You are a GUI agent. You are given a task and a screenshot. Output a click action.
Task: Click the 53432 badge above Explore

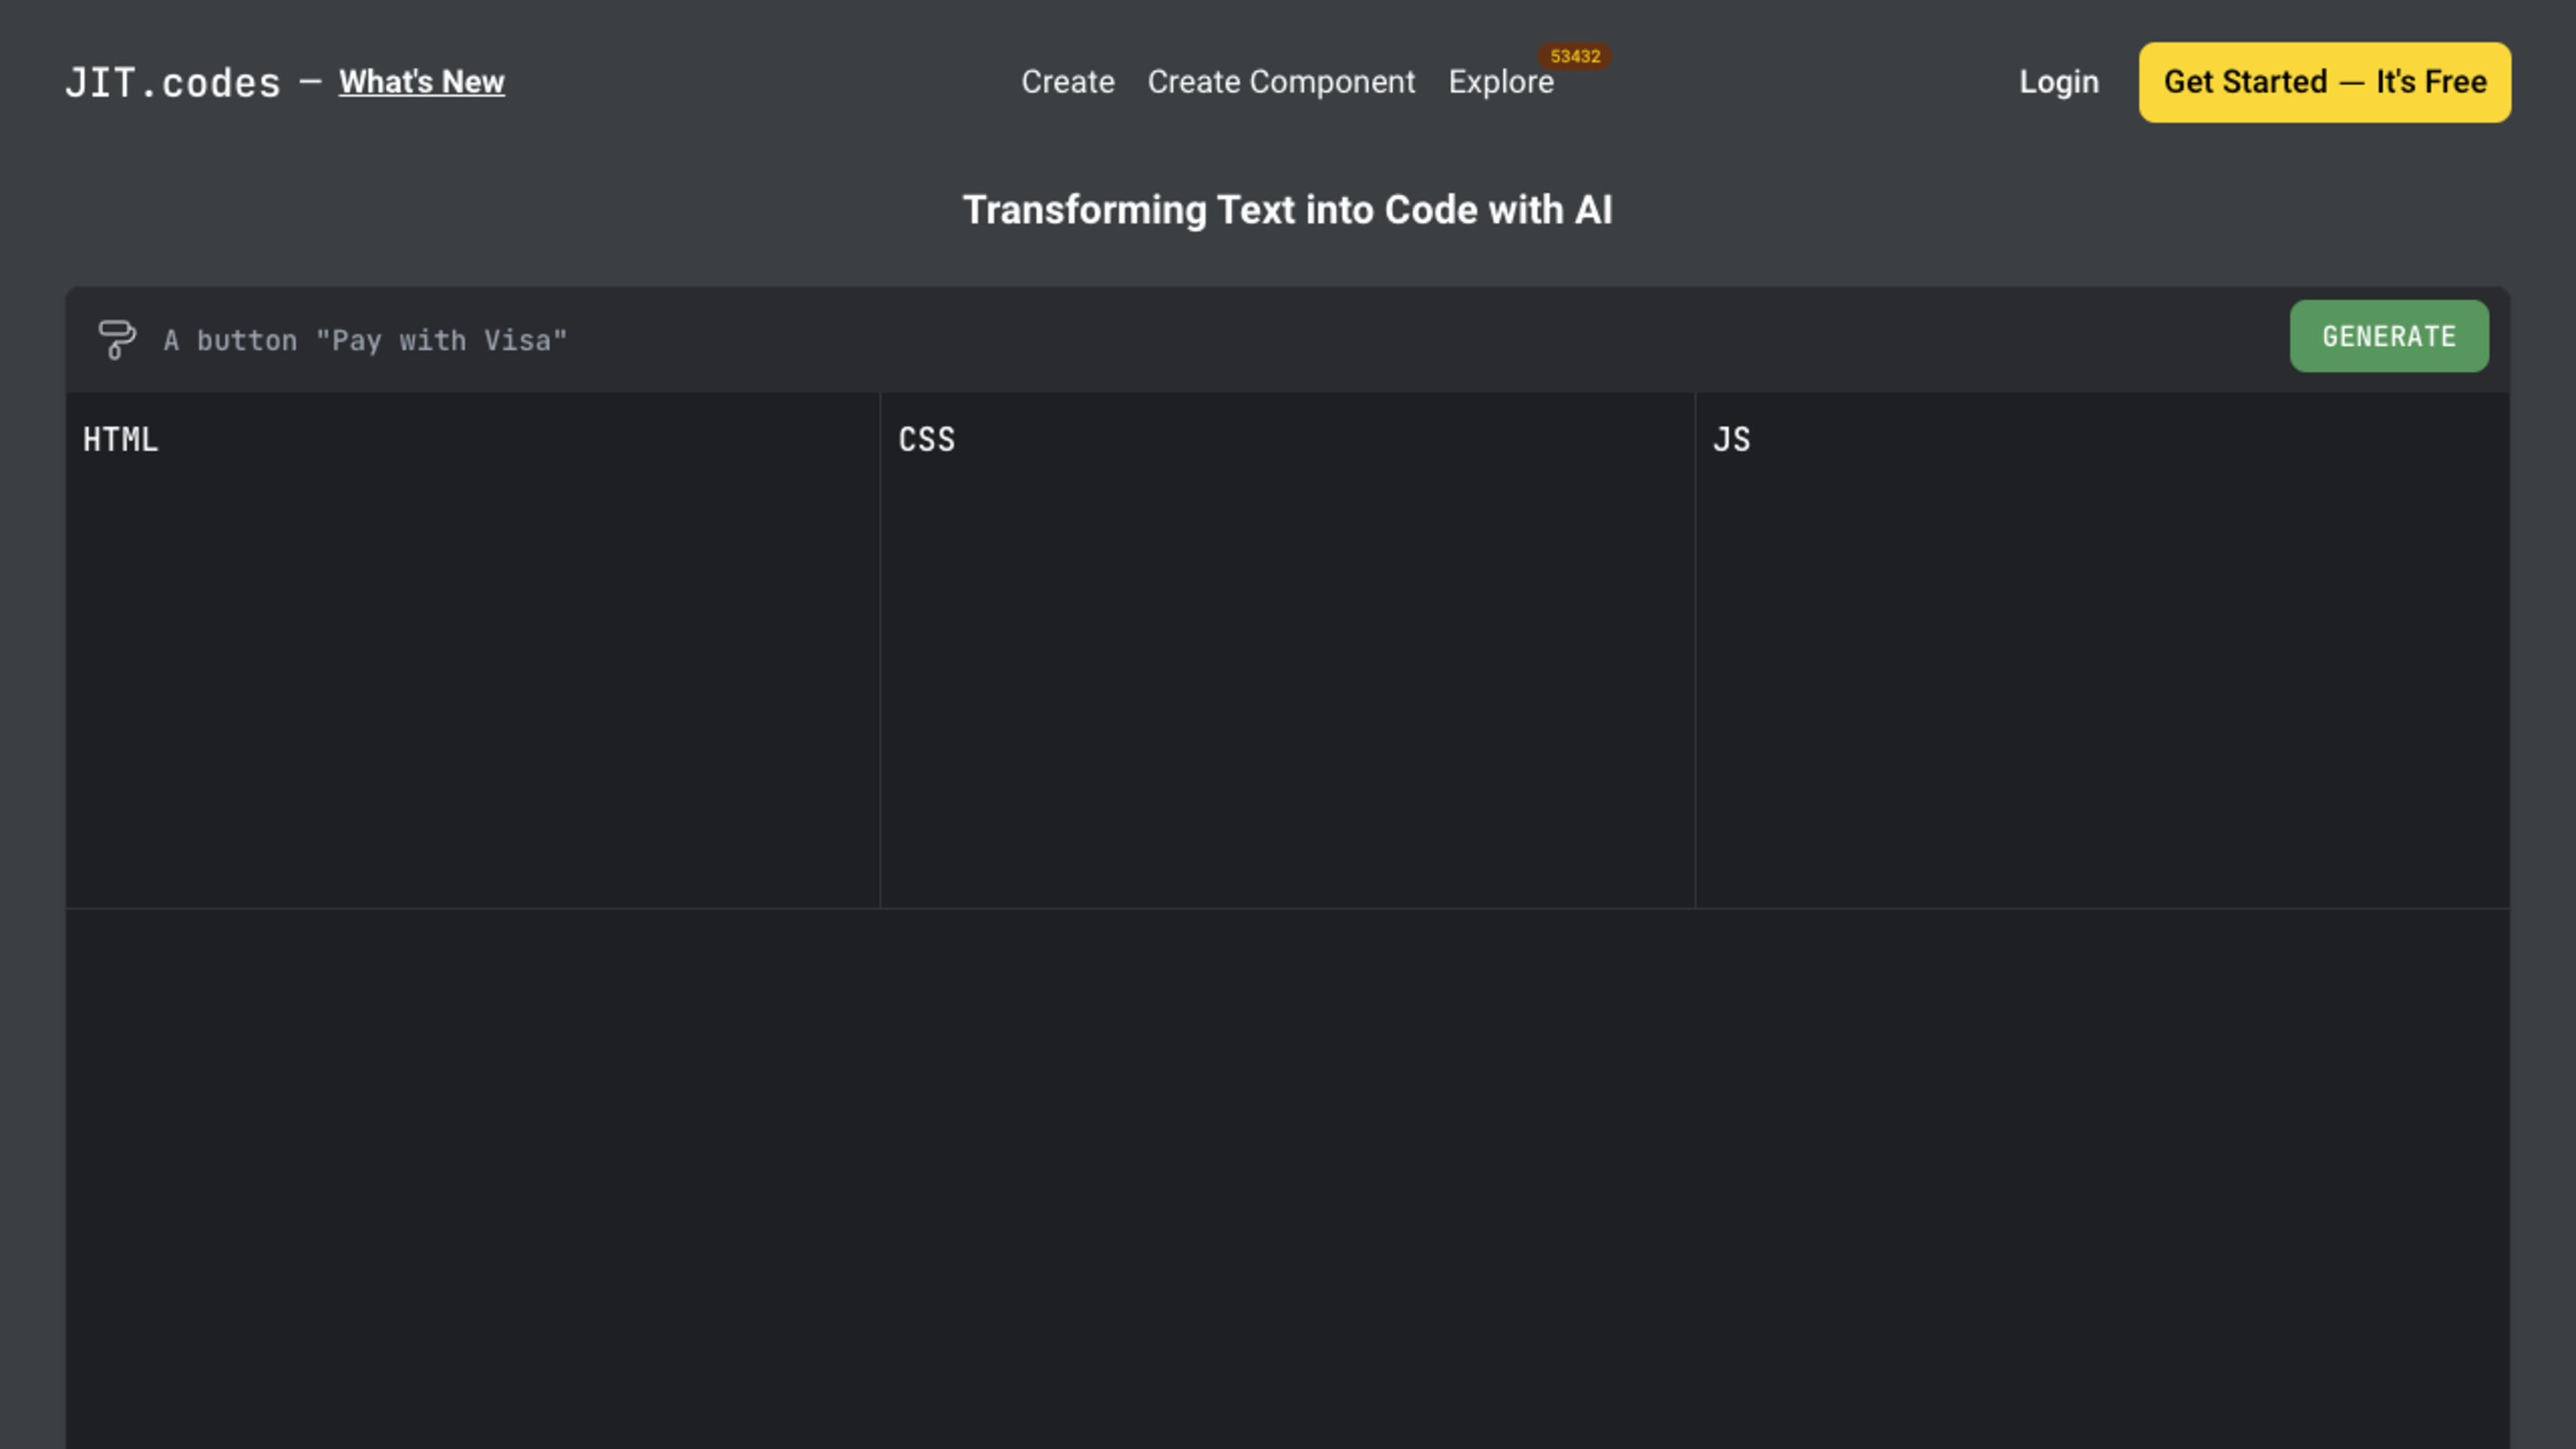1574,57
